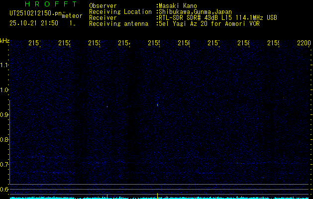Click the 2158 time axis label

tap(243, 43)
